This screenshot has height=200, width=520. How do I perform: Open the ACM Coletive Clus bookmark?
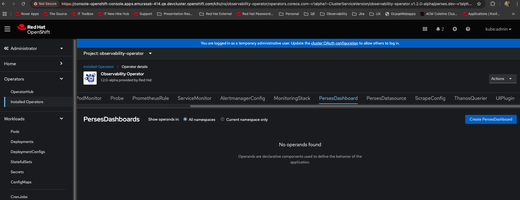click(x=439, y=14)
